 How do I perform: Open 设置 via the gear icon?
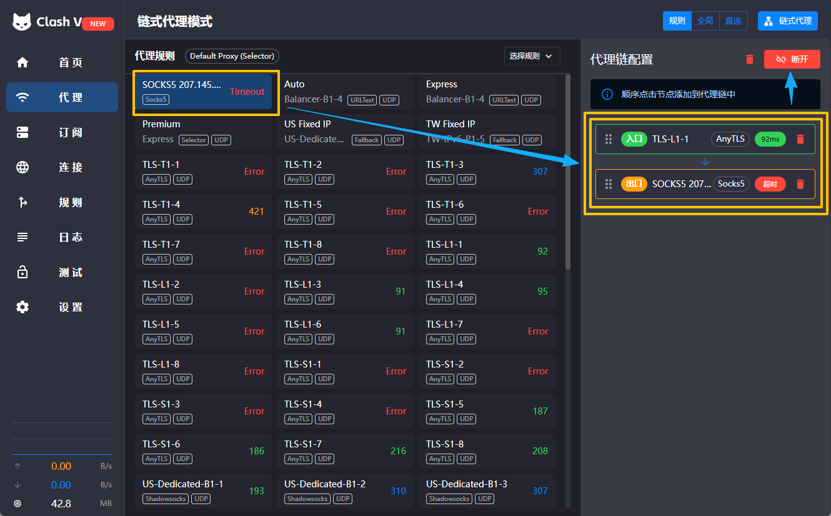click(x=22, y=307)
